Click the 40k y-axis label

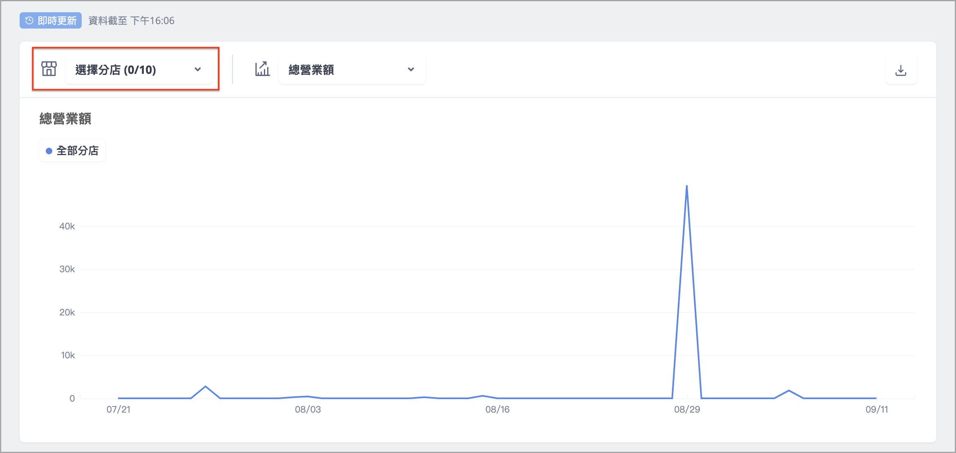pyautogui.click(x=67, y=226)
